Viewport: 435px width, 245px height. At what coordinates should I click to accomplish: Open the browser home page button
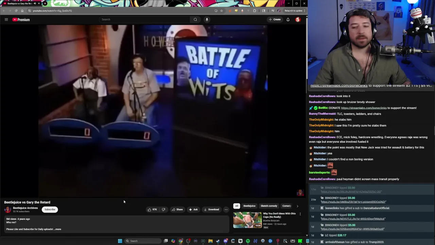22,11
